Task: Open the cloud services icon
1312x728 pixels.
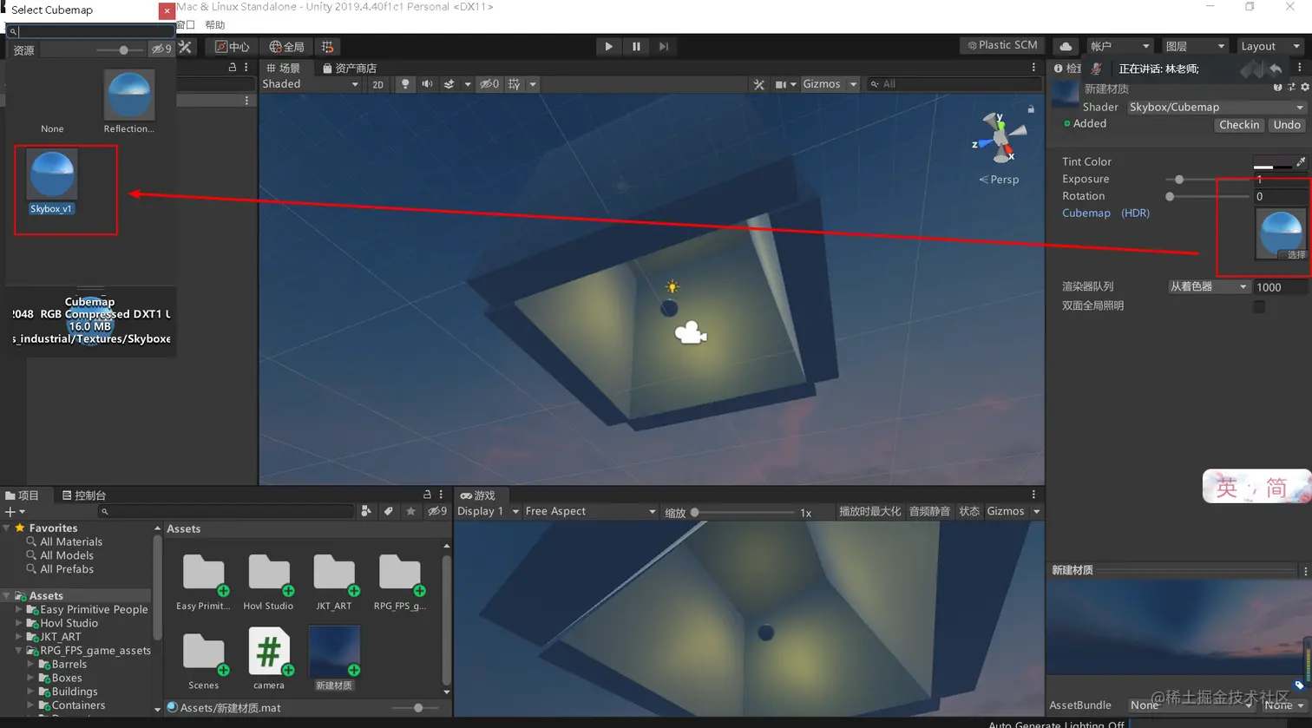Action: (x=1066, y=46)
